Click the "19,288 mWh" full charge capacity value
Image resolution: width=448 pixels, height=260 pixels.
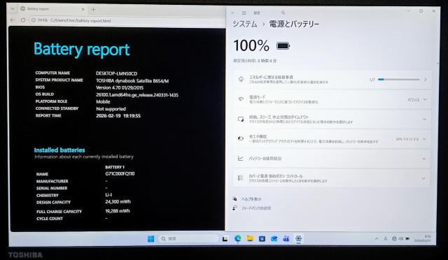click(118, 211)
